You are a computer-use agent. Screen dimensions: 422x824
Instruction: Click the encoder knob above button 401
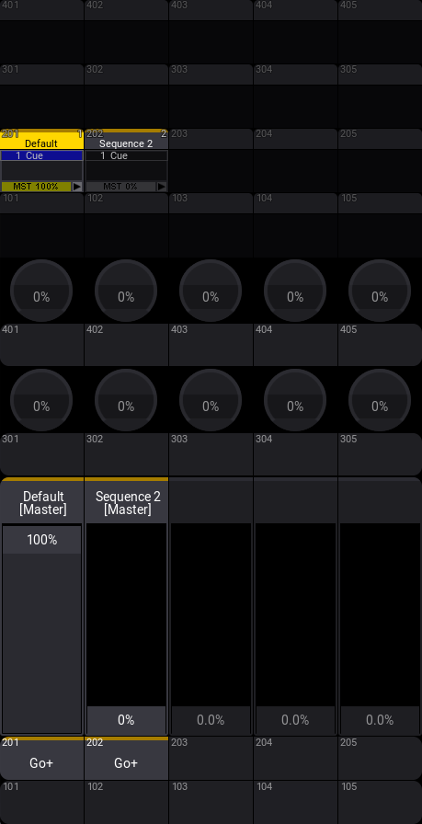pyautogui.click(x=41, y=291)
